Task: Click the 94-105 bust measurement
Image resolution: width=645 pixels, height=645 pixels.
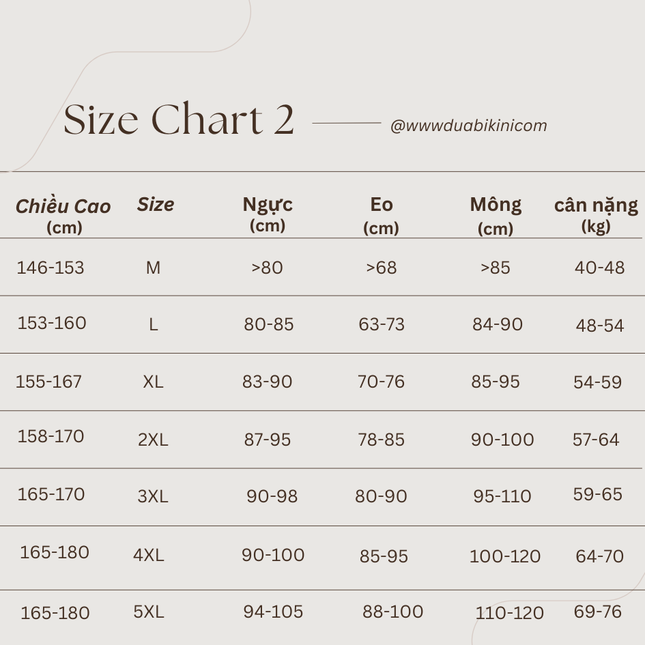Action: [x=273, y=612]
